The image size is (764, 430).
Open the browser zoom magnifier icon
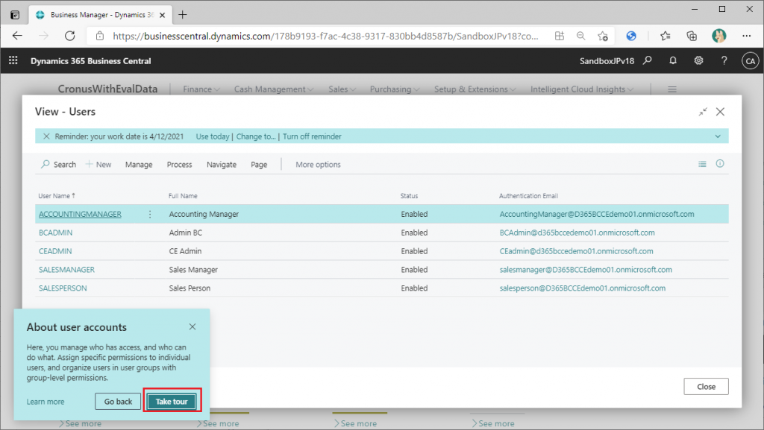[x=580, y=36]
